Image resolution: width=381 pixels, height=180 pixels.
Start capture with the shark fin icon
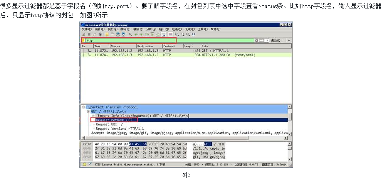pyautogui.click(x=84, y=35)
